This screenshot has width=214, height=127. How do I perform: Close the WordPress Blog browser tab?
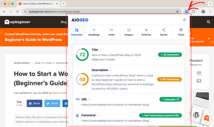click(x=57, y=4)
